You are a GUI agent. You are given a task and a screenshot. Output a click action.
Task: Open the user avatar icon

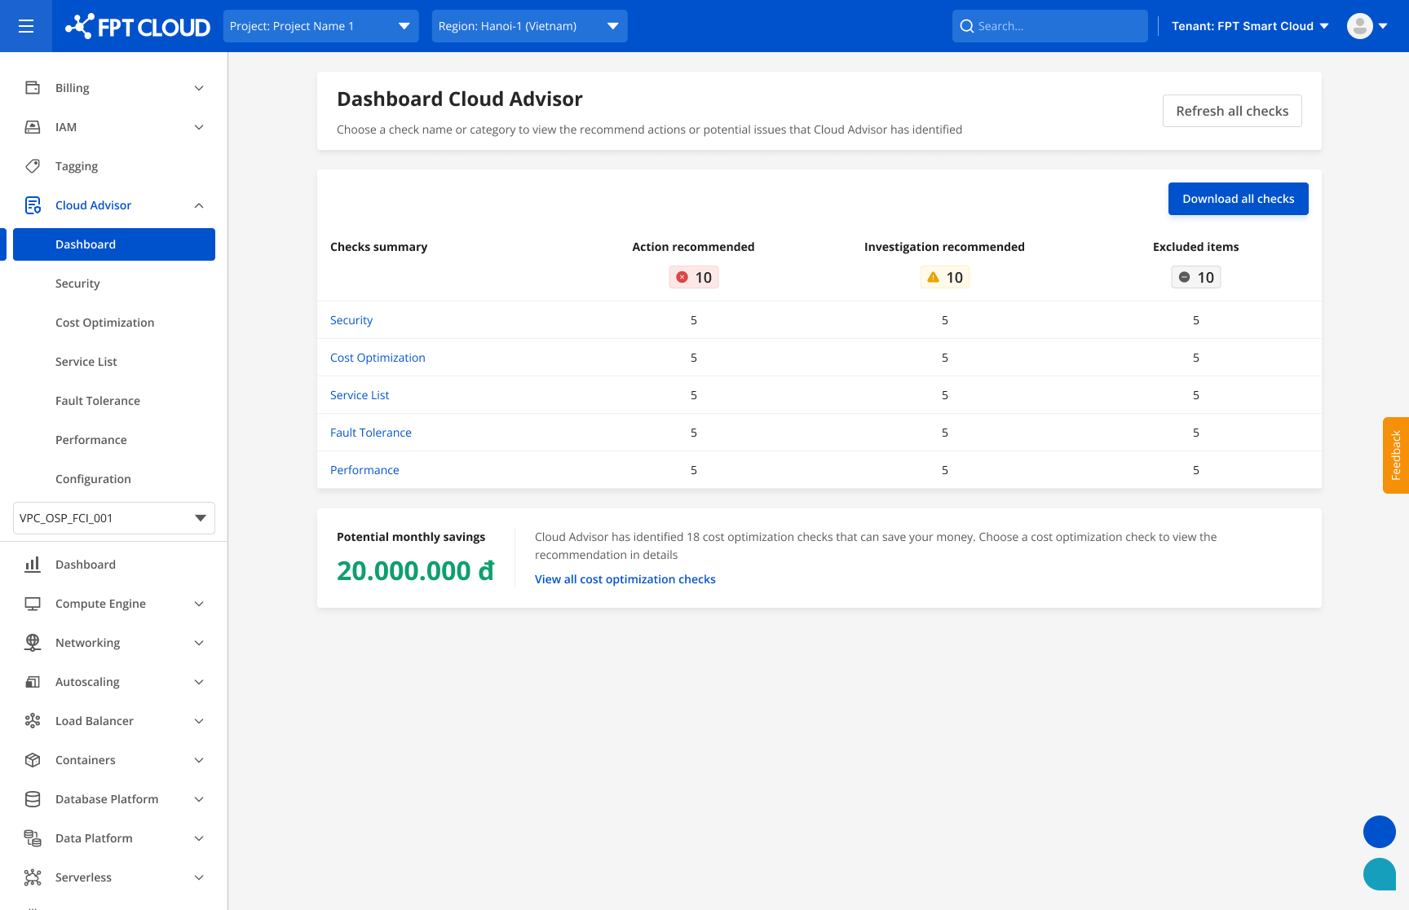[1359, 26]
